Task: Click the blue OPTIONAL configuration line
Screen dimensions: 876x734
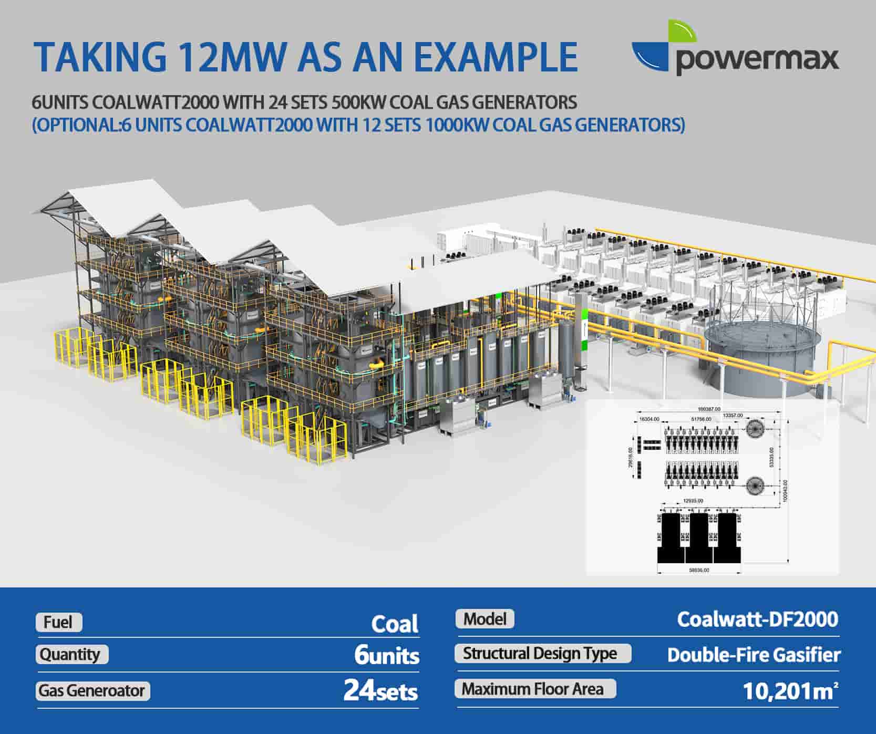Action: (x=358, y=125)
